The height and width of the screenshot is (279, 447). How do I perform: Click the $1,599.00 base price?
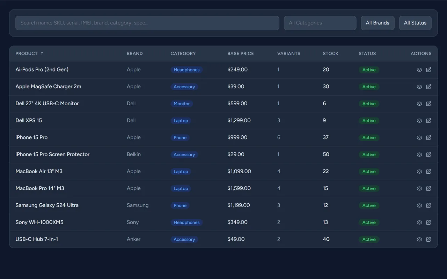(x=239, y=188)
